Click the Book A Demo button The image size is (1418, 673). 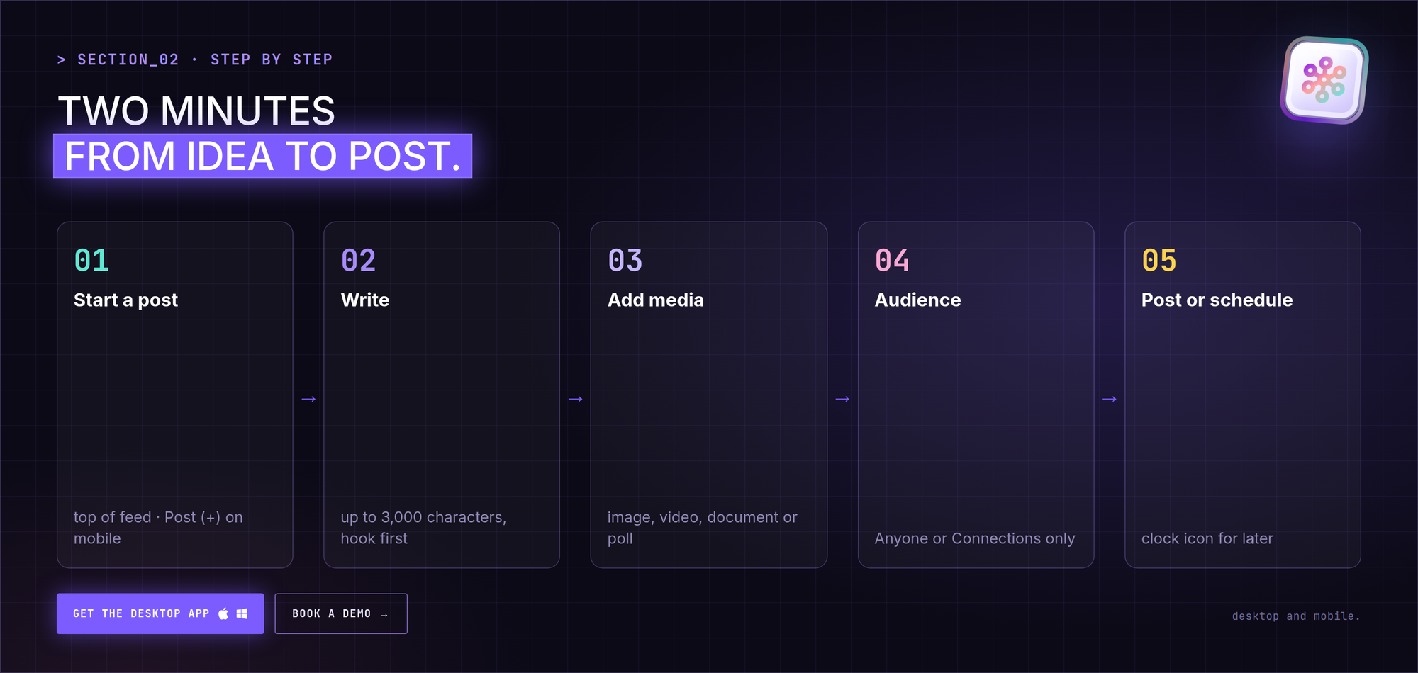point(341,613)
